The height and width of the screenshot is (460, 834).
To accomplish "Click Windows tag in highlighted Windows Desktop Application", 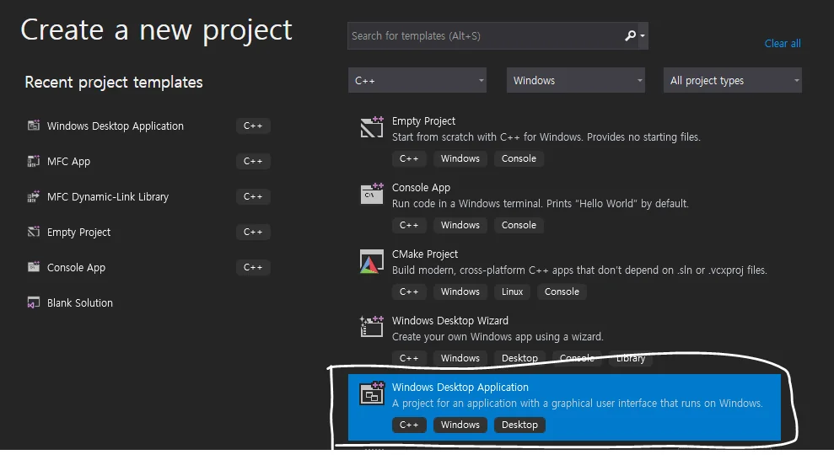I will click(x=460, y=425).
